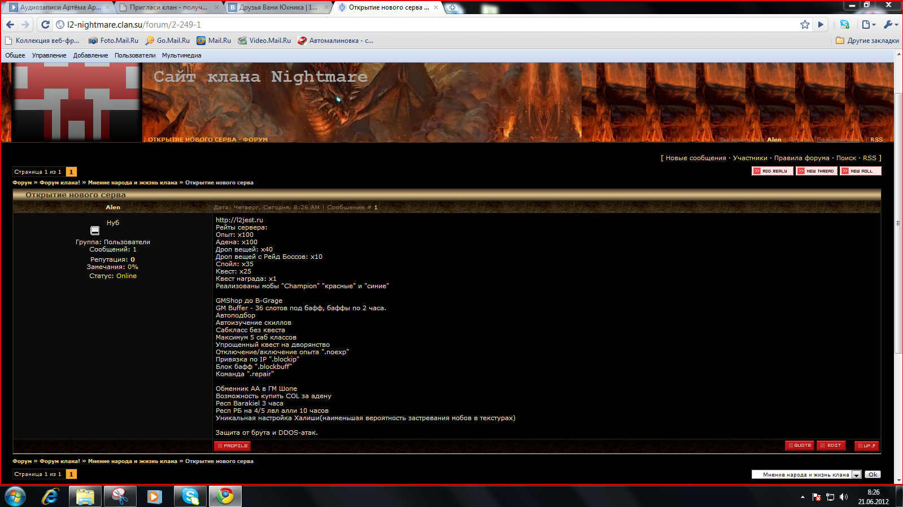Open the page menu icon in Chrome
The height and width of the screenshot is (507, 903).
click(869, 24)
